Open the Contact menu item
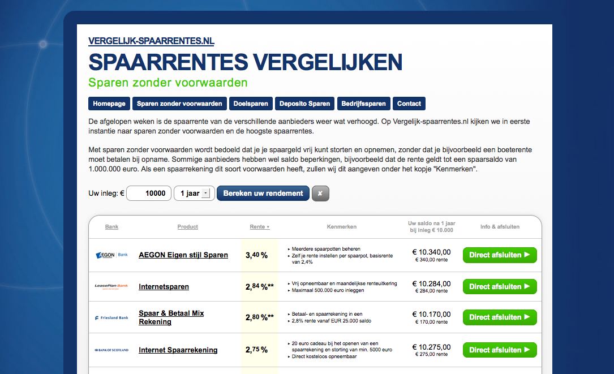 [409, 104]
